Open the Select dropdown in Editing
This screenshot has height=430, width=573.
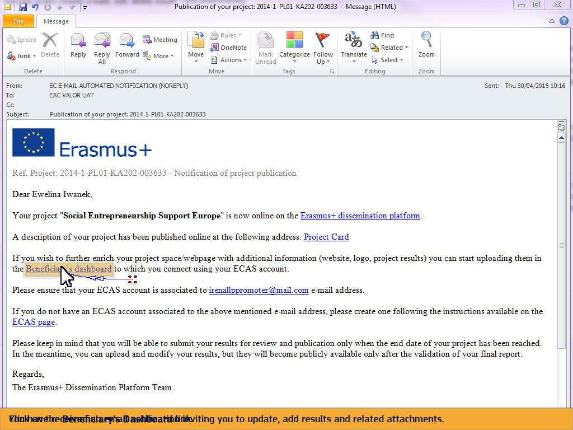click(387, 60)
